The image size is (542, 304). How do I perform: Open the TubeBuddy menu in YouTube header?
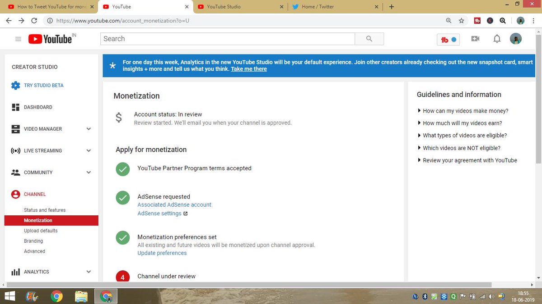tap(449, 39)
